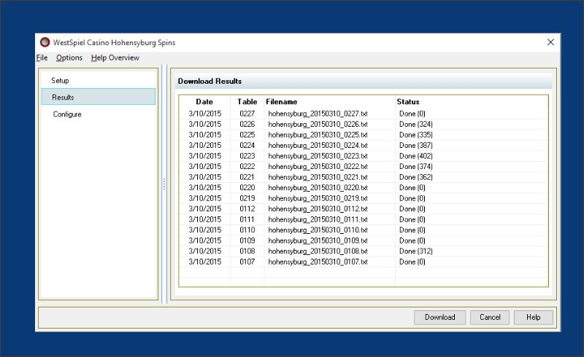Select file hohensyburg_20150310_0220.txt
584x357 pixels.
point(318,187)
